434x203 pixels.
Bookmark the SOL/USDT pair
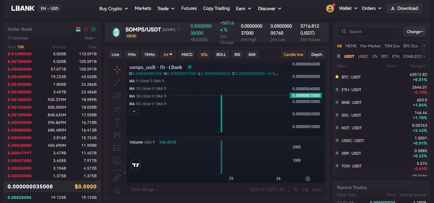337,115
